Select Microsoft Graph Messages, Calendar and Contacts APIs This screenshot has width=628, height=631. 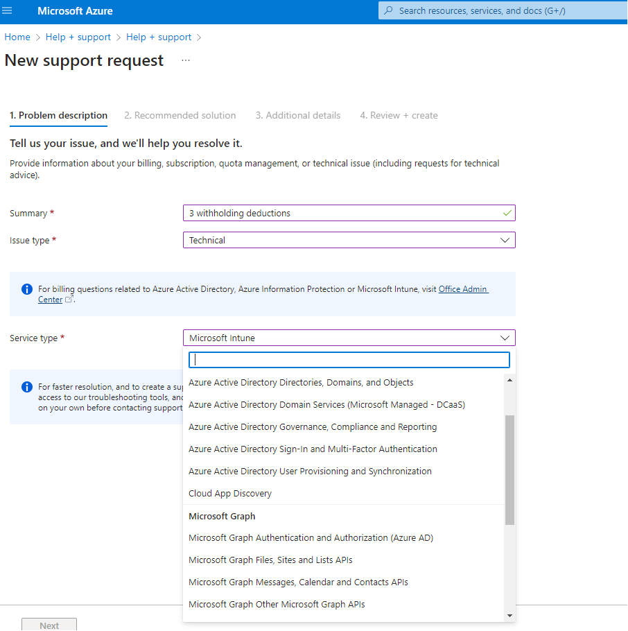(x=343, y=582)
